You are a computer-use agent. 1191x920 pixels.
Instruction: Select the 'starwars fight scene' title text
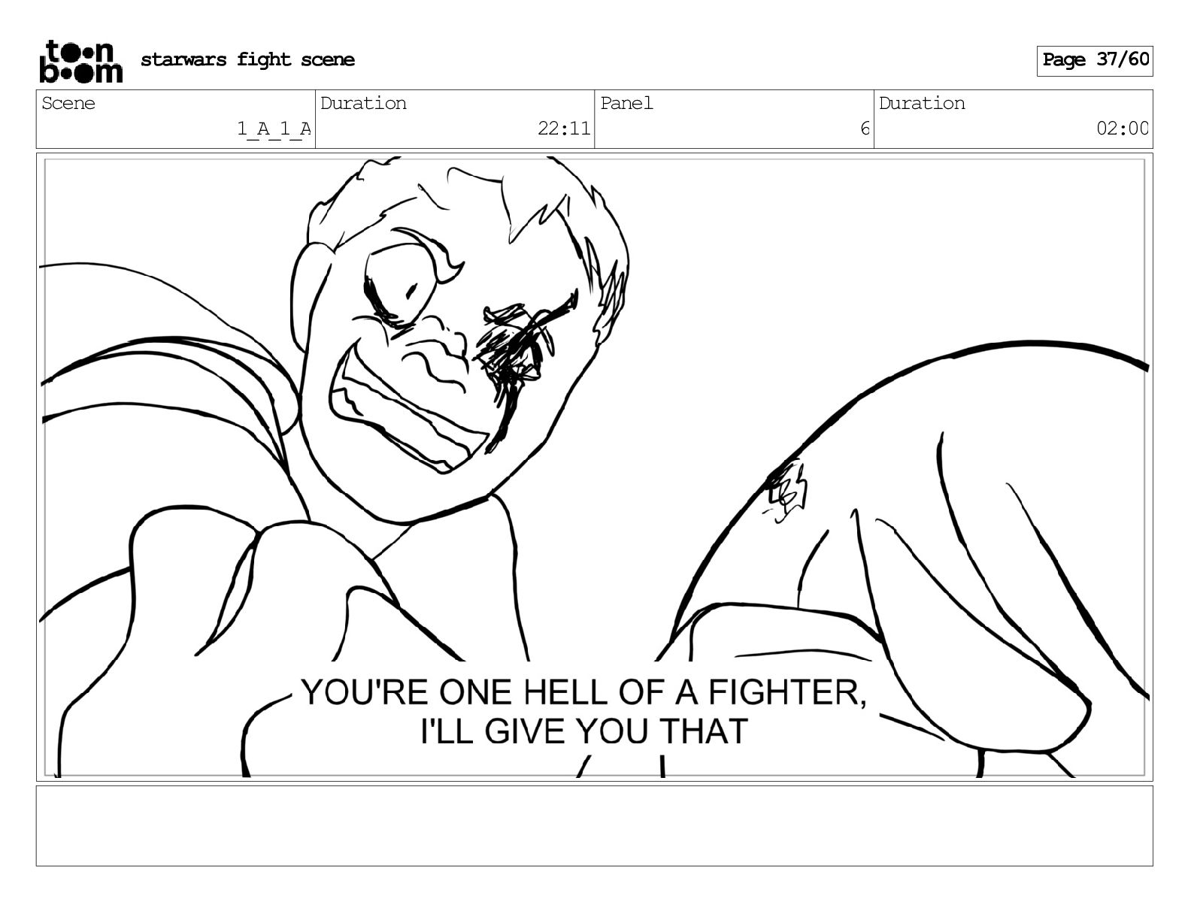247,60
